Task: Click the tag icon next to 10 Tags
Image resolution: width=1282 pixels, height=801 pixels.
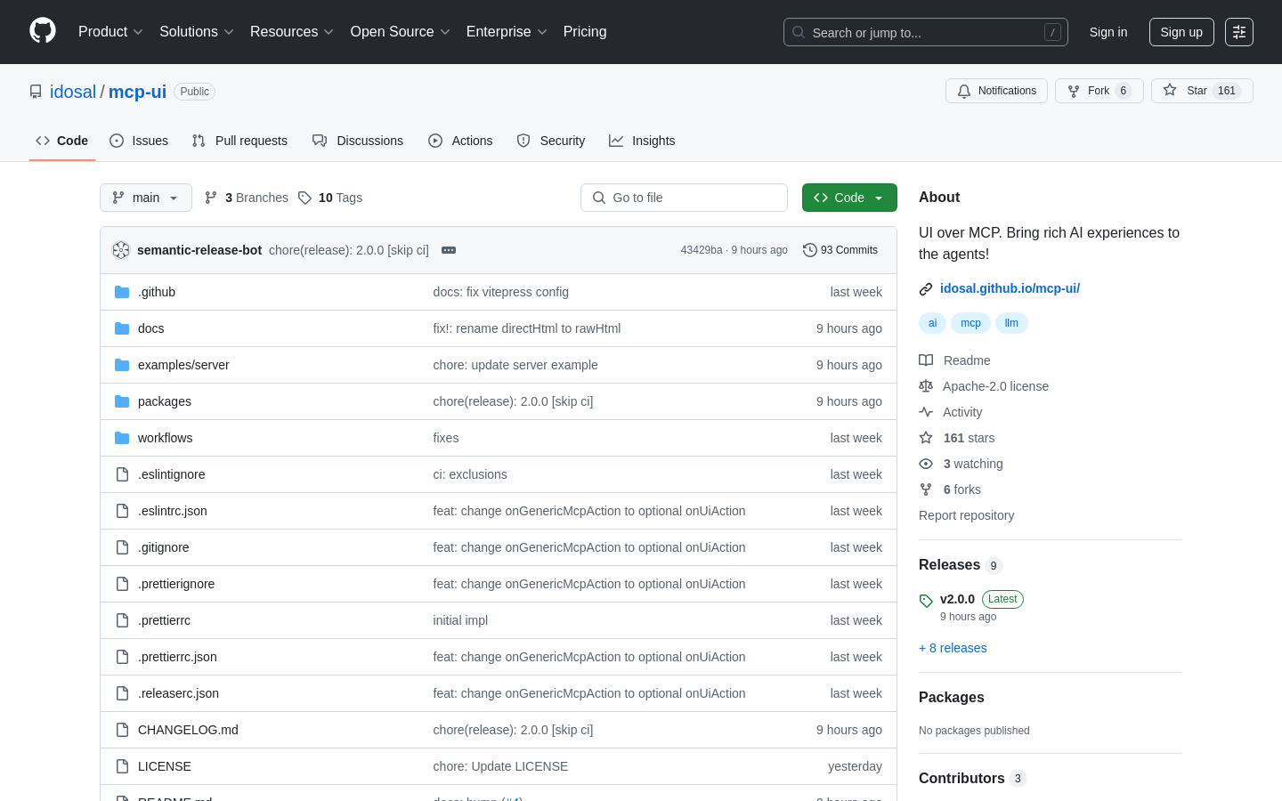Action: coord(304,198)
